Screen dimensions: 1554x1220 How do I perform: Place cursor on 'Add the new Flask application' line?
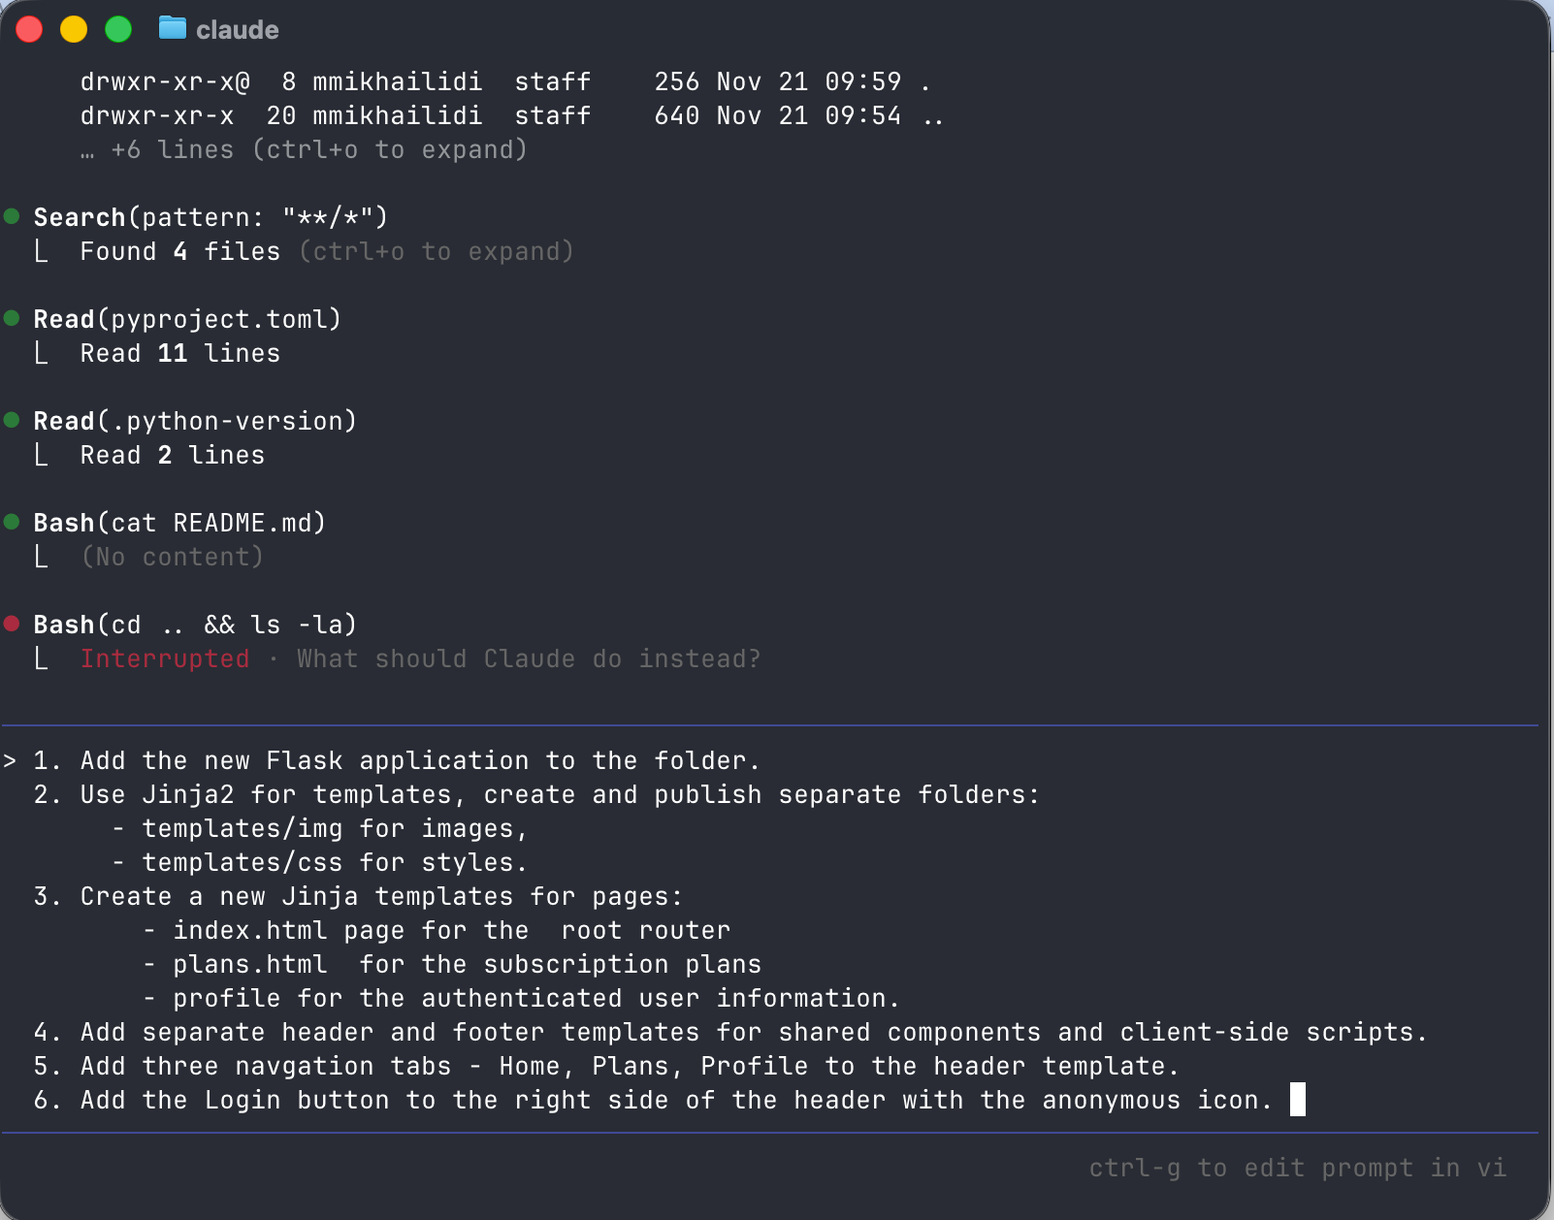pos(419,760)
